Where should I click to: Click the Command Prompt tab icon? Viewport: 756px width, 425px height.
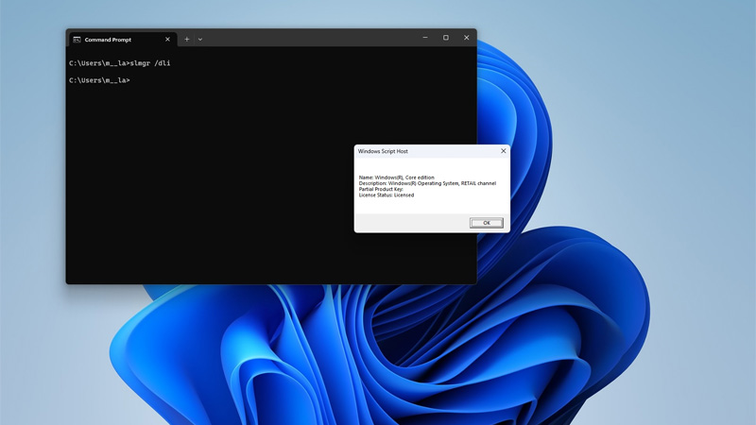click(77, 40)
